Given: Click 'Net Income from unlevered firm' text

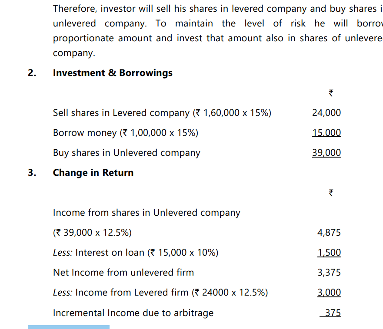Looking at the screenshot, I should click(x=123, y=273).
